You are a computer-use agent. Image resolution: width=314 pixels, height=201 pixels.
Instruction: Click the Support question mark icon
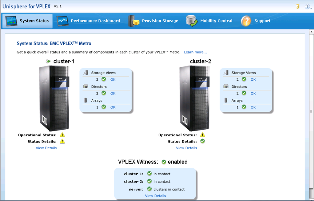click(x=246, y=21)
